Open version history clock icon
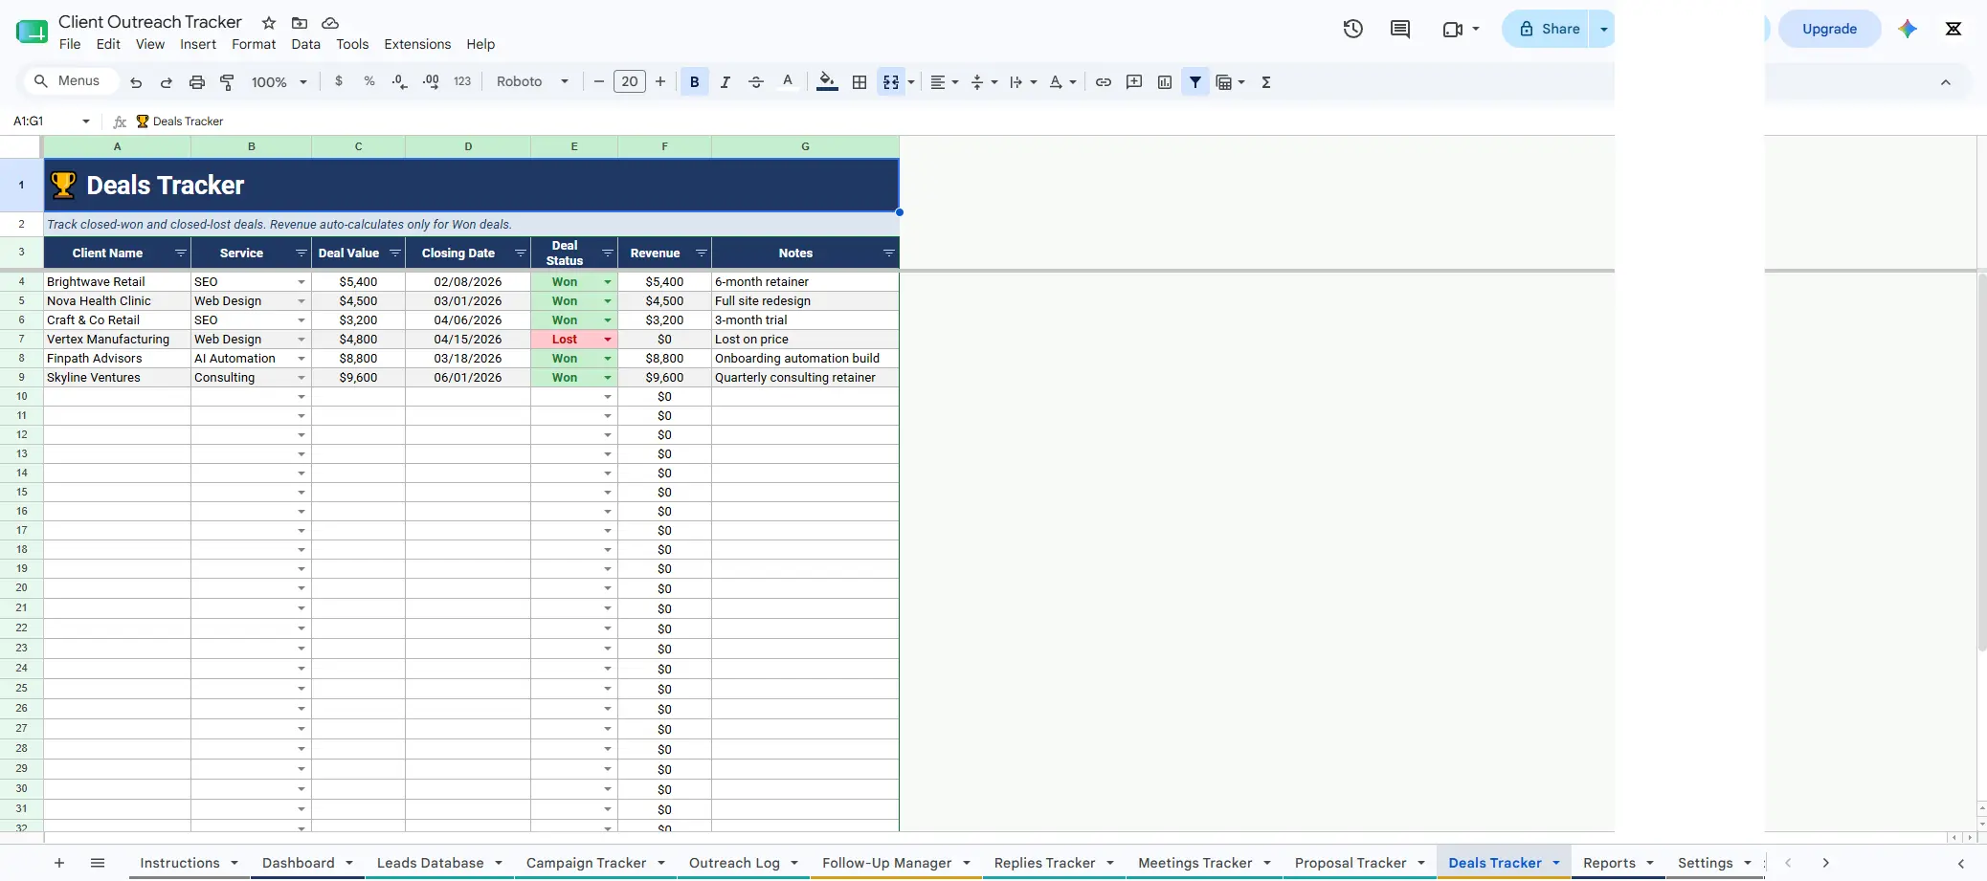The width and height of the screenshot is (1987, 881). [1352, 29]
